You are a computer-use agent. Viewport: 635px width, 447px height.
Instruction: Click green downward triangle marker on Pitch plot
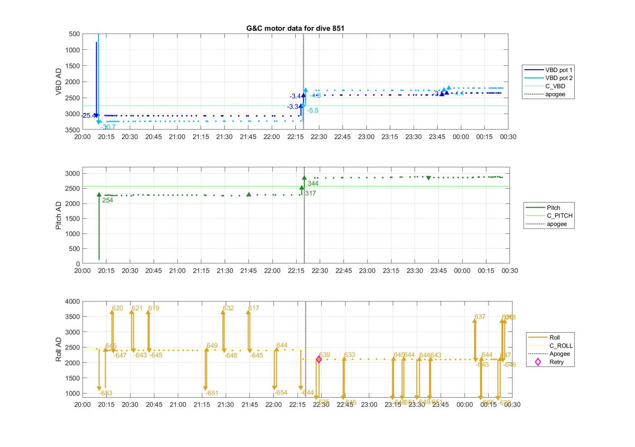(x=428, y=178)
